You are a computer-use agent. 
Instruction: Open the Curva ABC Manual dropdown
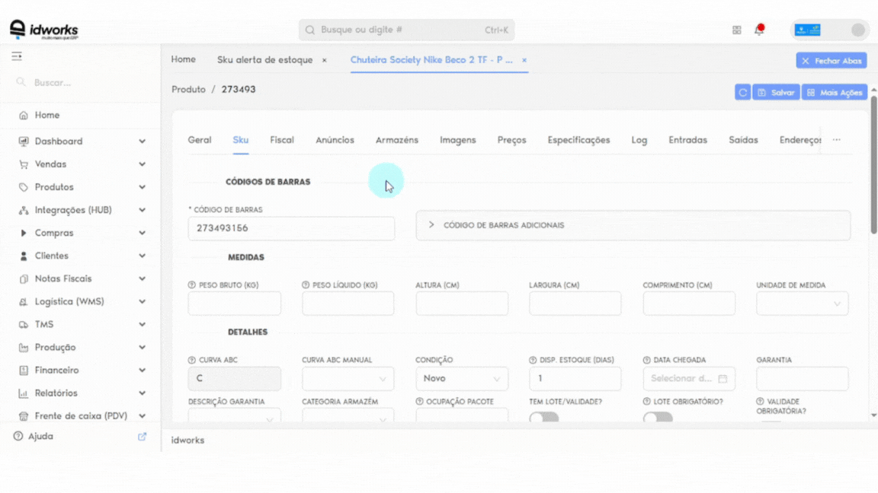tap(348, 379)
